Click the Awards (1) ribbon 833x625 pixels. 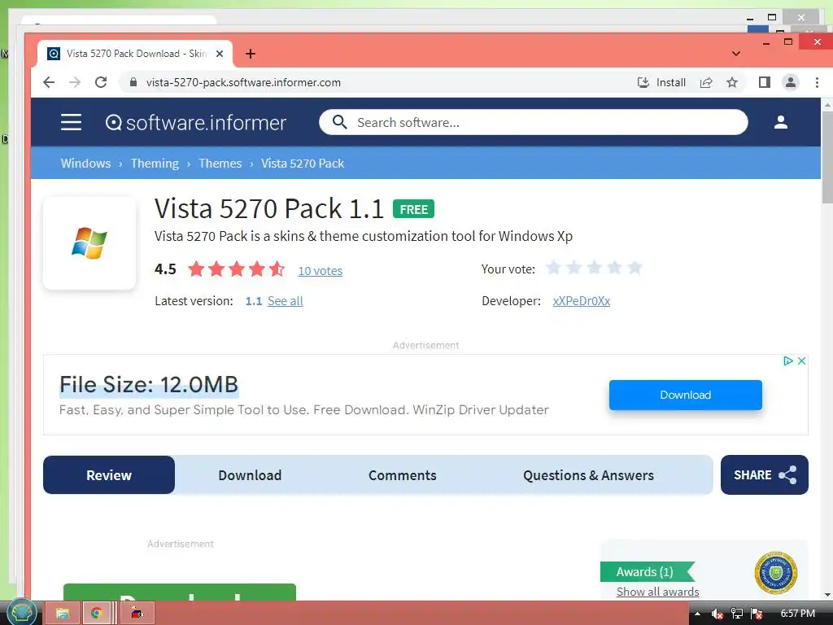point(647,572)
